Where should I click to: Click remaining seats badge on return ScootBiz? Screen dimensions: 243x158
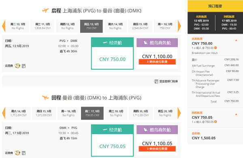pos(157,149)
